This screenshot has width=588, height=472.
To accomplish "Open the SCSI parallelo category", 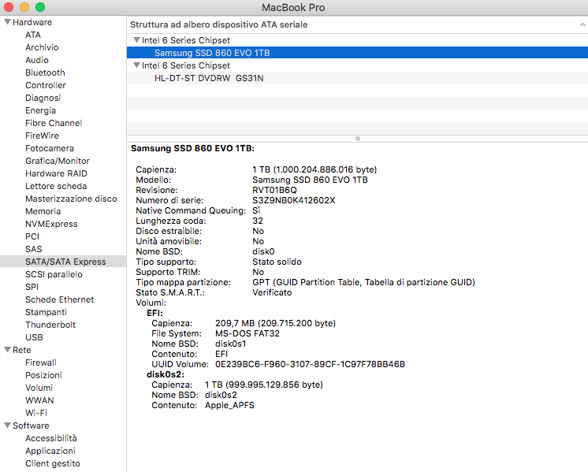I will [x=54, y=274].
